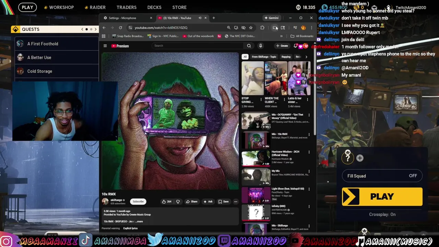The width and height of the screenshot is (439, 247).
Task: Like the video showing 264 likes
Action: pyautogui.click(x=167, y=202)
